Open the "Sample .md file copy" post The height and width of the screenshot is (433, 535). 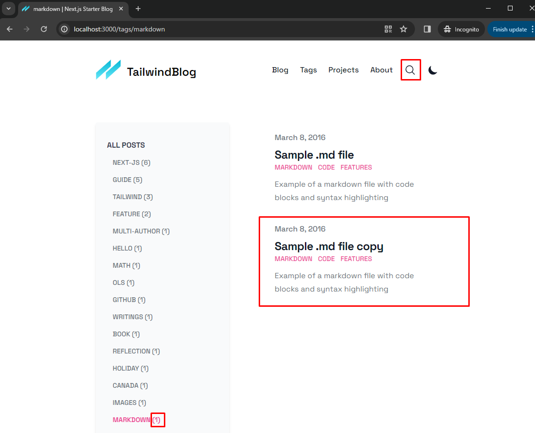click(x=329, y=246)
